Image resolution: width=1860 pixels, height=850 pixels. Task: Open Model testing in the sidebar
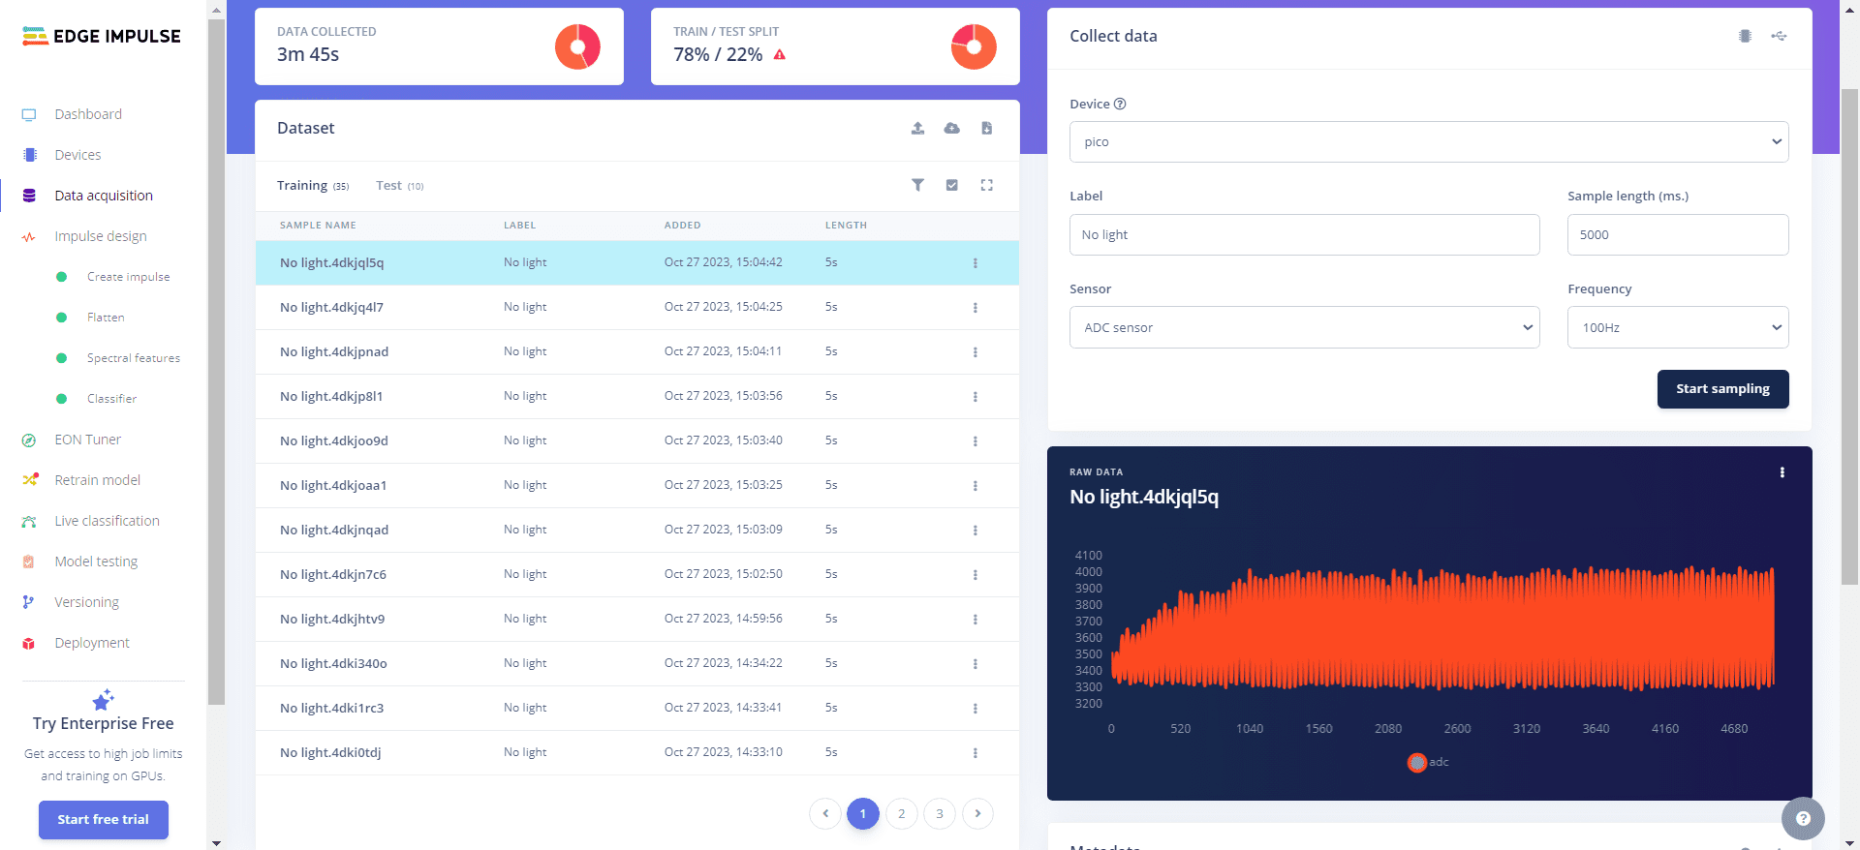(x=96, y=562)
